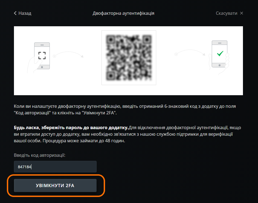Screen dimensions: 258x203
Task: Click the УВІМКНУТИ 2FA button
Action: pyautogui.click(x=55, y=185)
